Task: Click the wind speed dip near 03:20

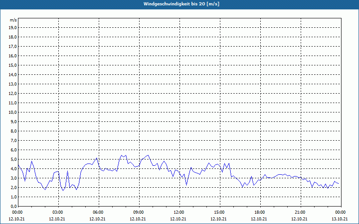Action: (63, 190)
